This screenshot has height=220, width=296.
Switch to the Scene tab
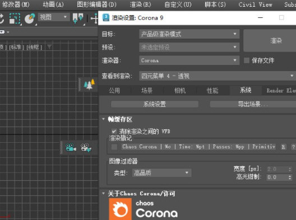(x=147, y=91)
